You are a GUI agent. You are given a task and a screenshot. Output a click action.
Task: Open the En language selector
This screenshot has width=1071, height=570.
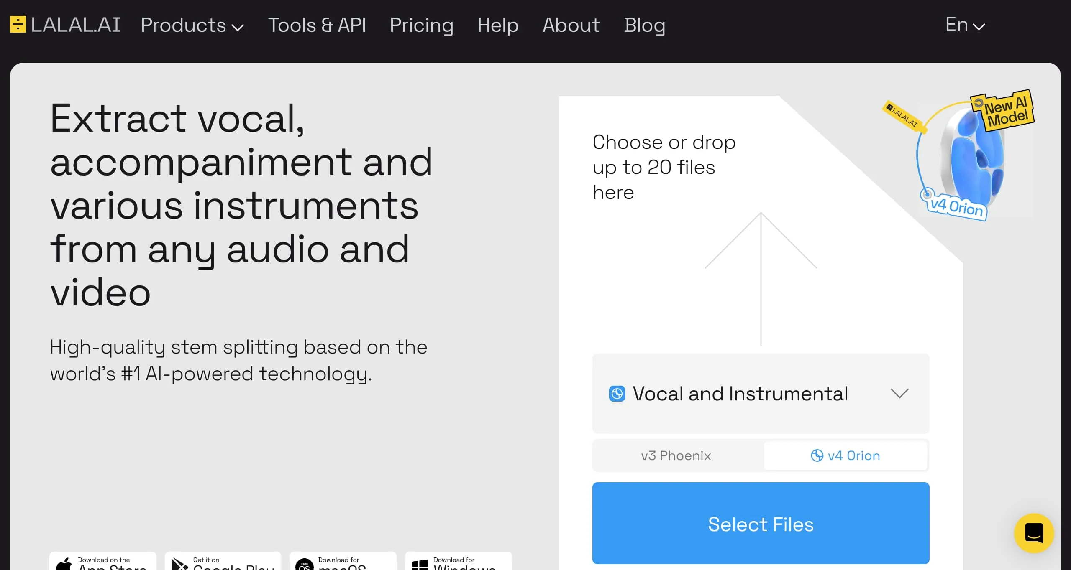965,25
